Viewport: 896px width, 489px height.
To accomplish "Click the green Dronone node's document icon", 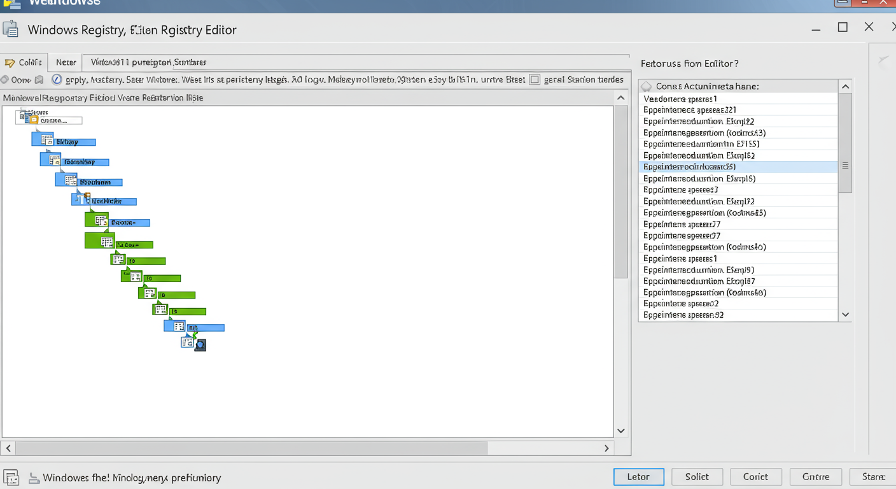I will click(101, 221).
